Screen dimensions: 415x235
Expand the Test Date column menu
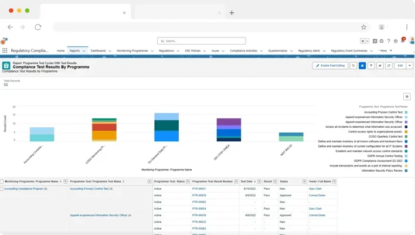tap(259, 182)
